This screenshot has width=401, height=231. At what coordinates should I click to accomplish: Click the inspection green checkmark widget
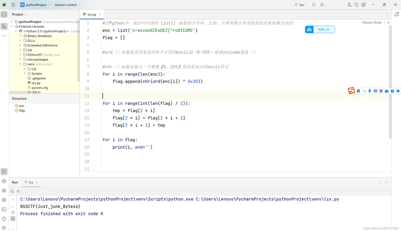pos(388,22)
